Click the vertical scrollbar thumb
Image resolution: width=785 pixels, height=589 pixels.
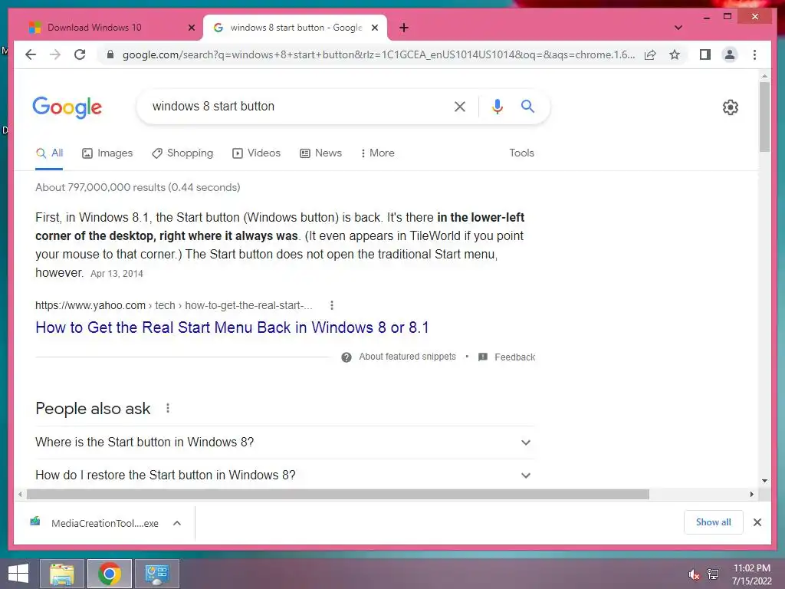[x=764, y=117]
